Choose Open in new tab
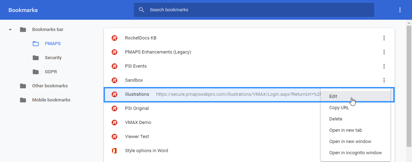 coord(355,130)
